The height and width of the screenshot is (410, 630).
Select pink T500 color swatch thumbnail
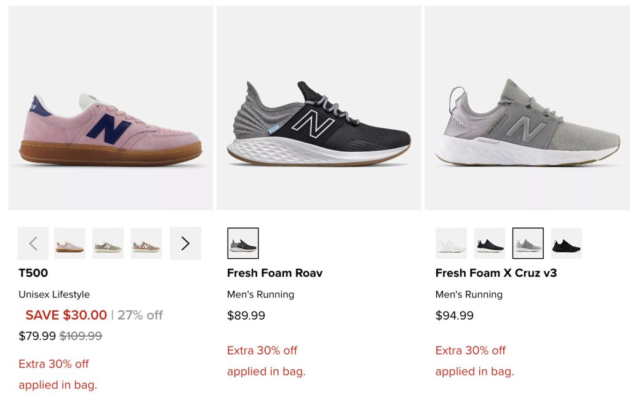(x=70, y=243)
